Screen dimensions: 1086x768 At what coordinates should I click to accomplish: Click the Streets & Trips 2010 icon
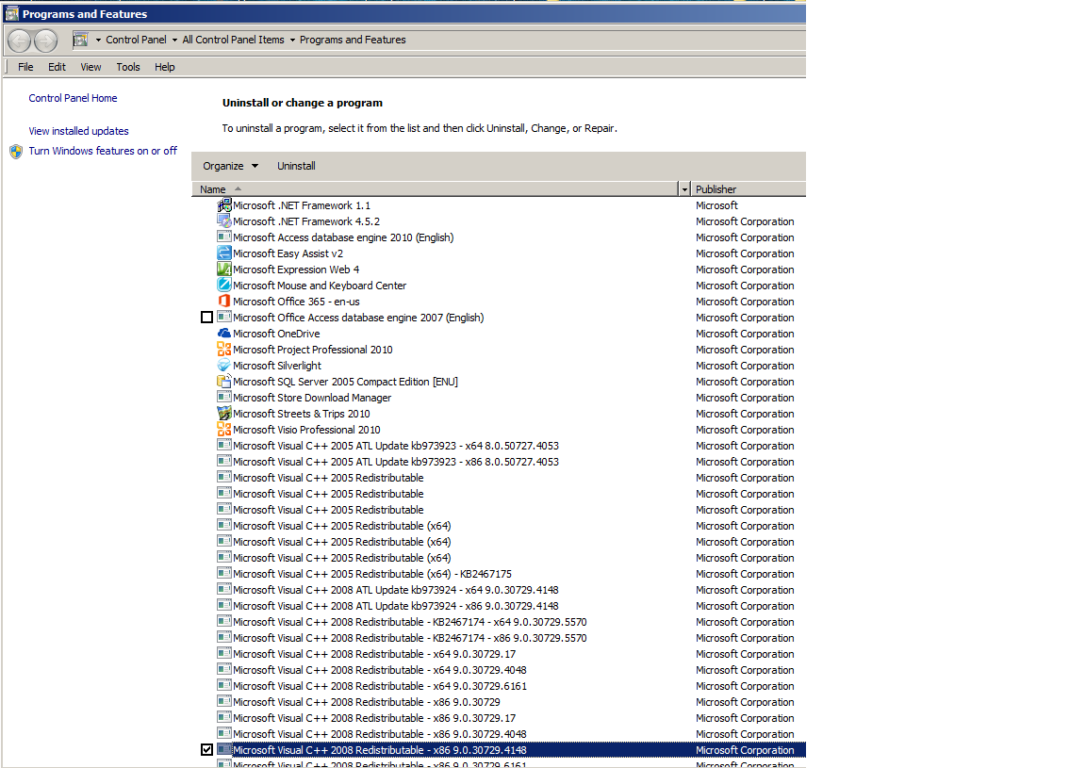point(223,413)
